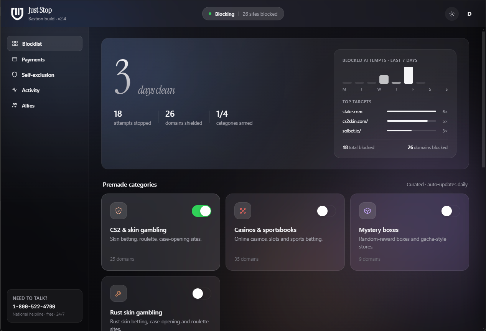Enable the Casinos & sportsbooks toggle
The height and width of the screenshot is (331, 486).
pyautogui.click(x=326, y=211)
